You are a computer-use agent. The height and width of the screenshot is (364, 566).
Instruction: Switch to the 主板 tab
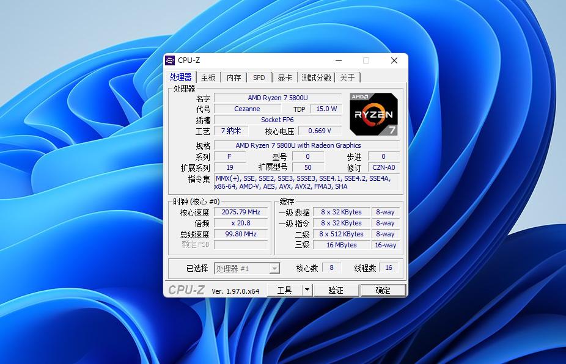coord(208,78)
